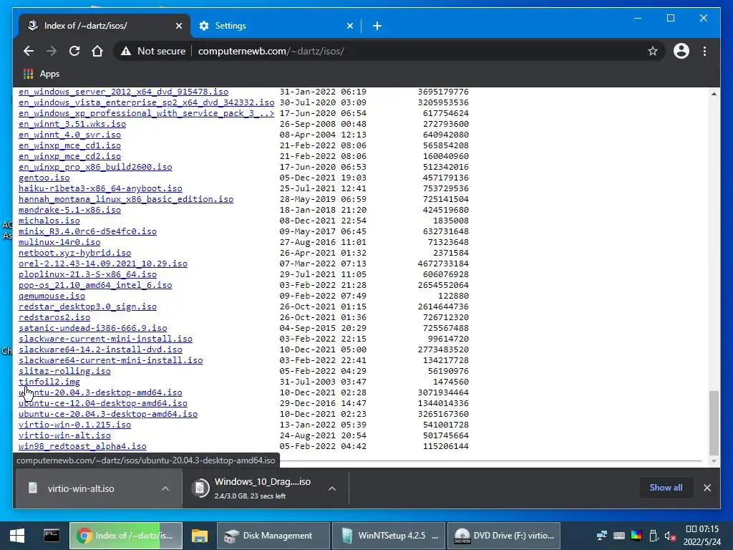
Task: Click the USB safely remove tray icon
Action: click(x=654, y=536)
